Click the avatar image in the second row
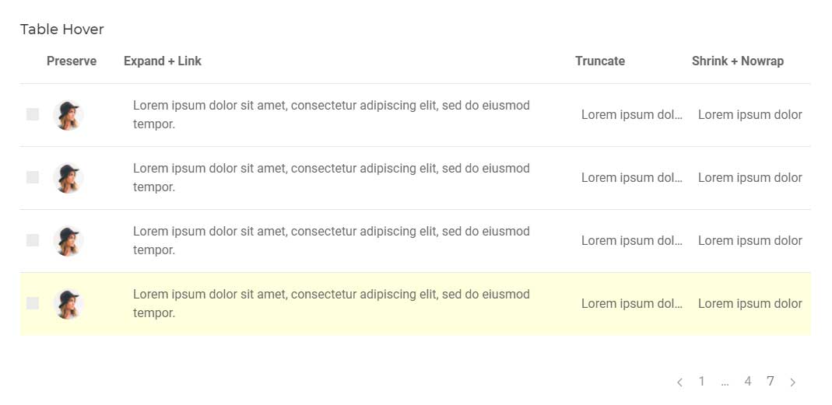 click(x=68, y=178)
